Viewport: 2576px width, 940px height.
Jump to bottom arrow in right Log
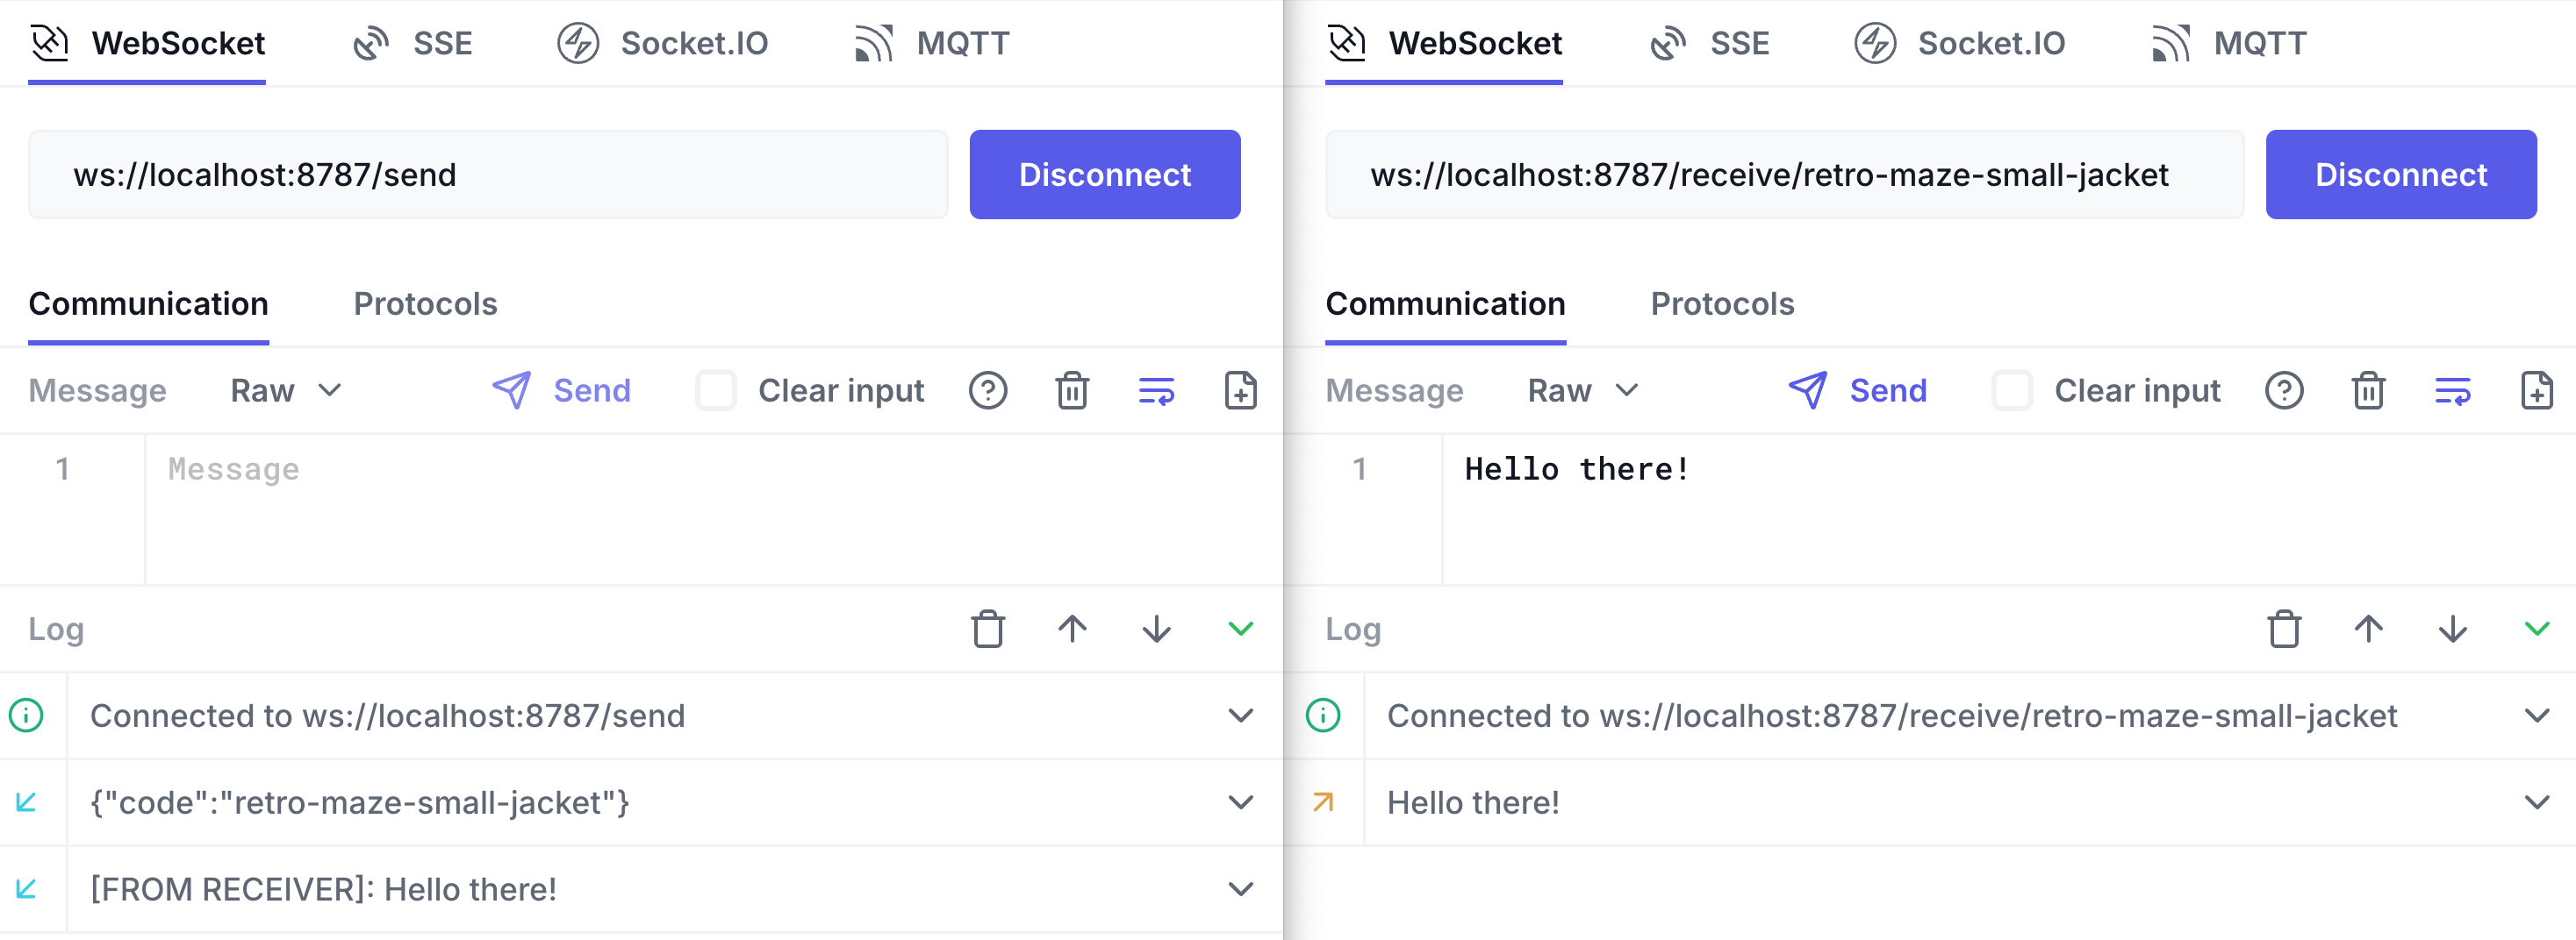coord(2453,630)
